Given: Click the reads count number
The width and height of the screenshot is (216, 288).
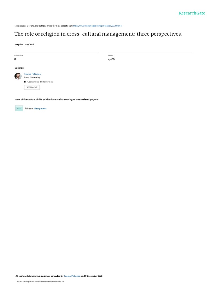Looking at the screenshot, I should 111,59.
